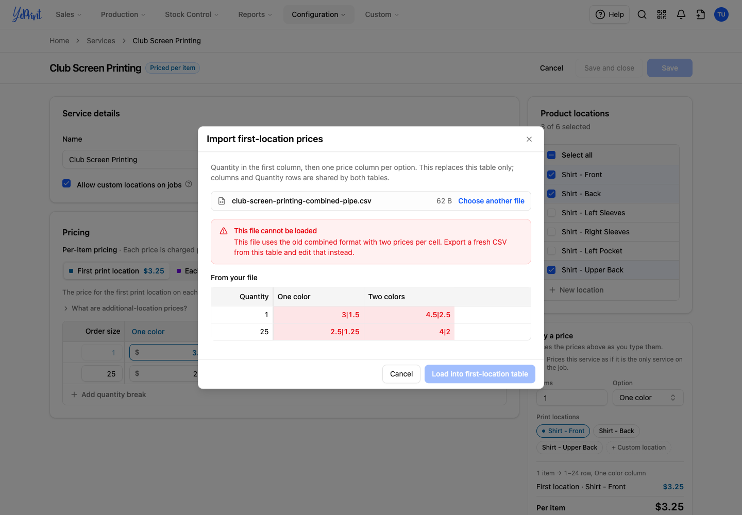Cancel the import dialog
742x515 pixels.
[401, 374]
